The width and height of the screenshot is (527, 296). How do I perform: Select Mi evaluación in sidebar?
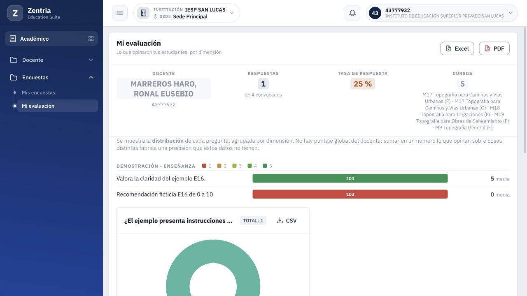pos(58,106)
